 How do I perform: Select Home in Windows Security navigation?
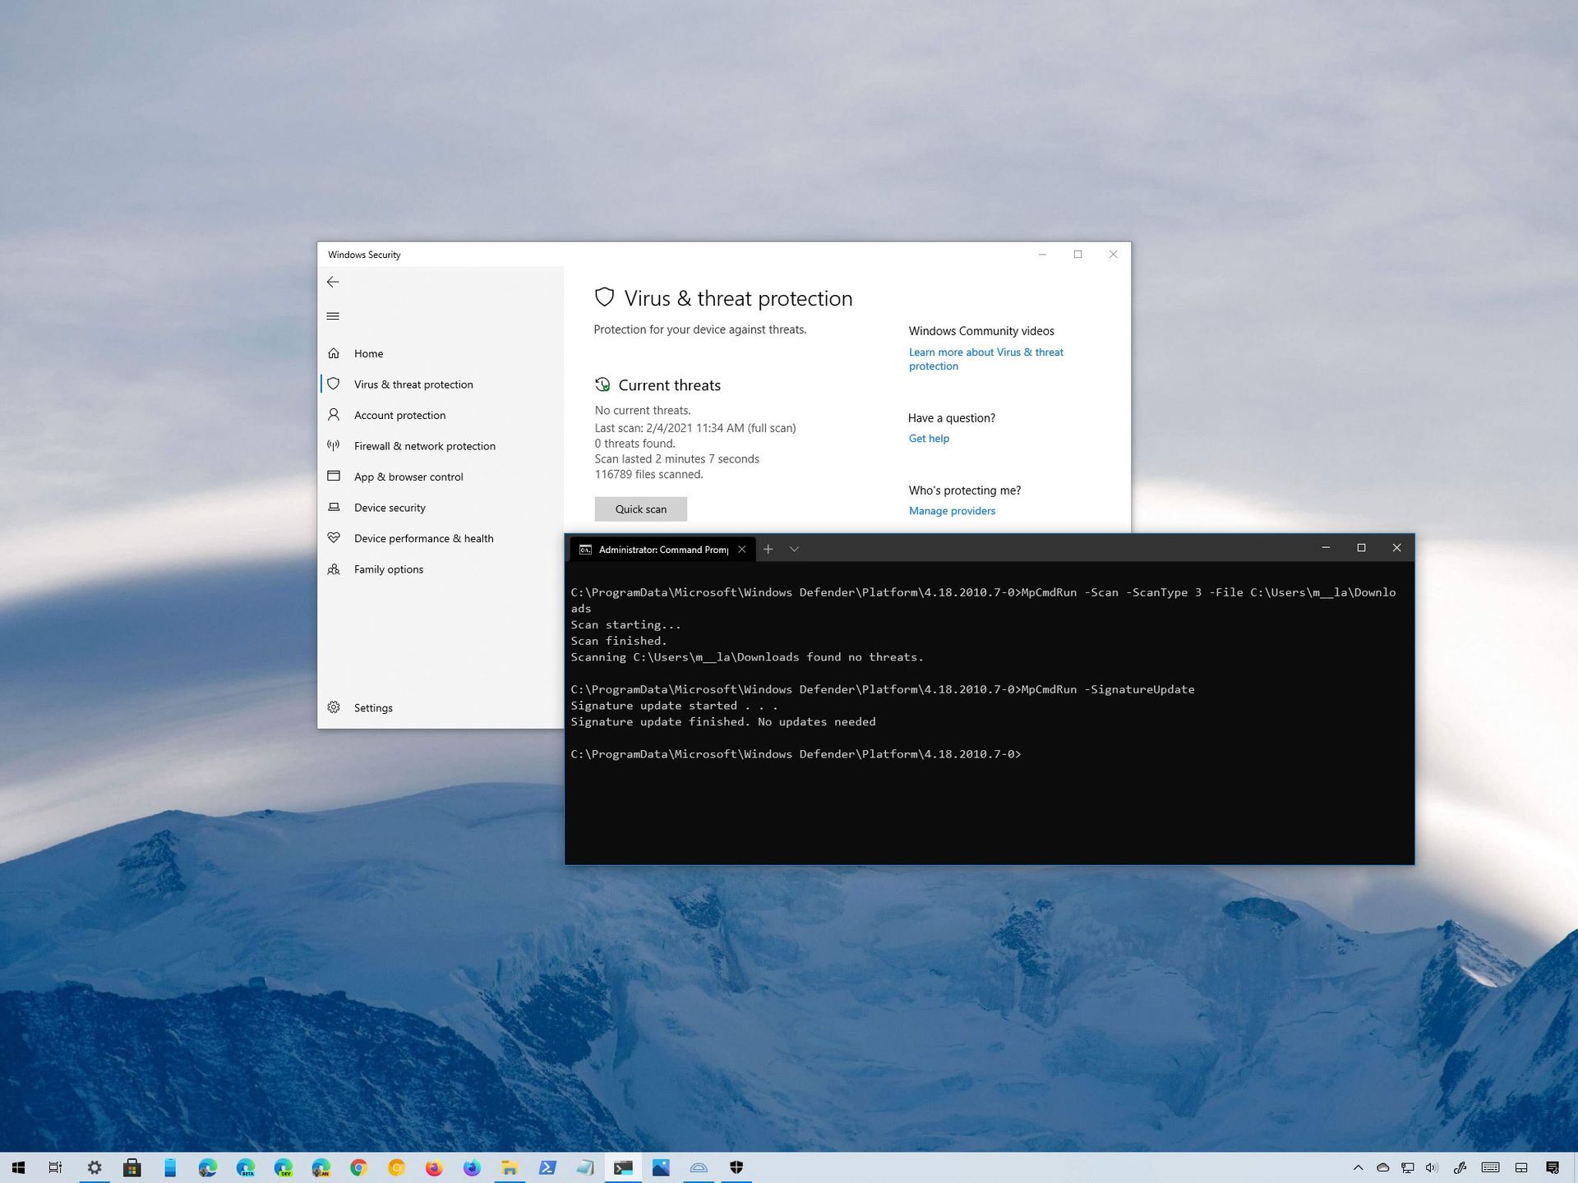coord(368,353)
